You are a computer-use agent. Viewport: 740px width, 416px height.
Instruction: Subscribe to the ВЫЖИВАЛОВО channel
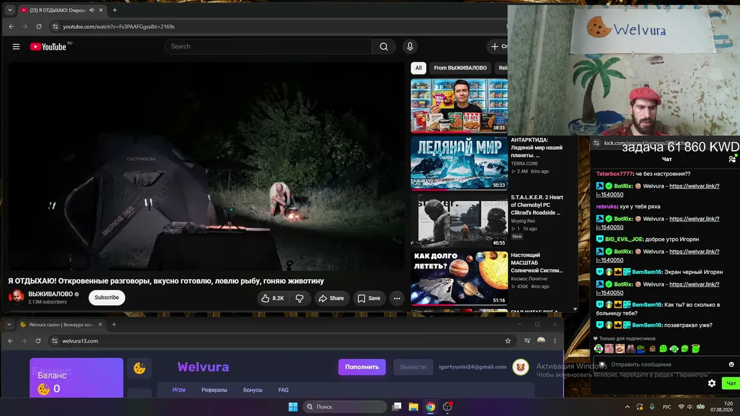tap(107, 298)
